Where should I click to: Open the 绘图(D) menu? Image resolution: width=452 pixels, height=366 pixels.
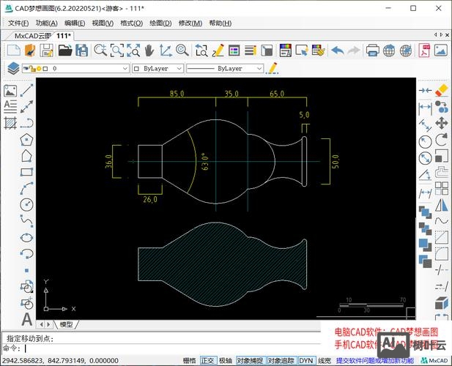[x=160, y=23]
